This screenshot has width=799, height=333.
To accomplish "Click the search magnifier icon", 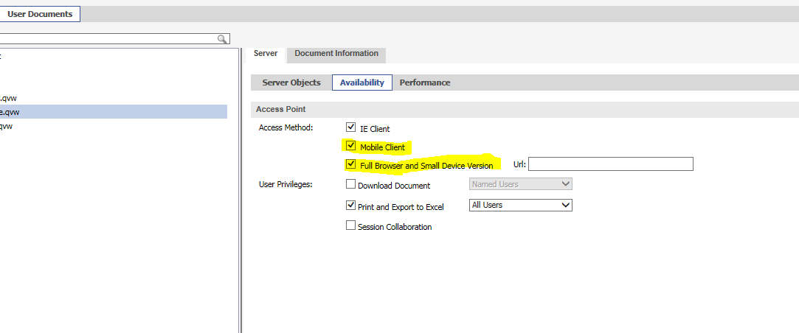I will point(222,39).
